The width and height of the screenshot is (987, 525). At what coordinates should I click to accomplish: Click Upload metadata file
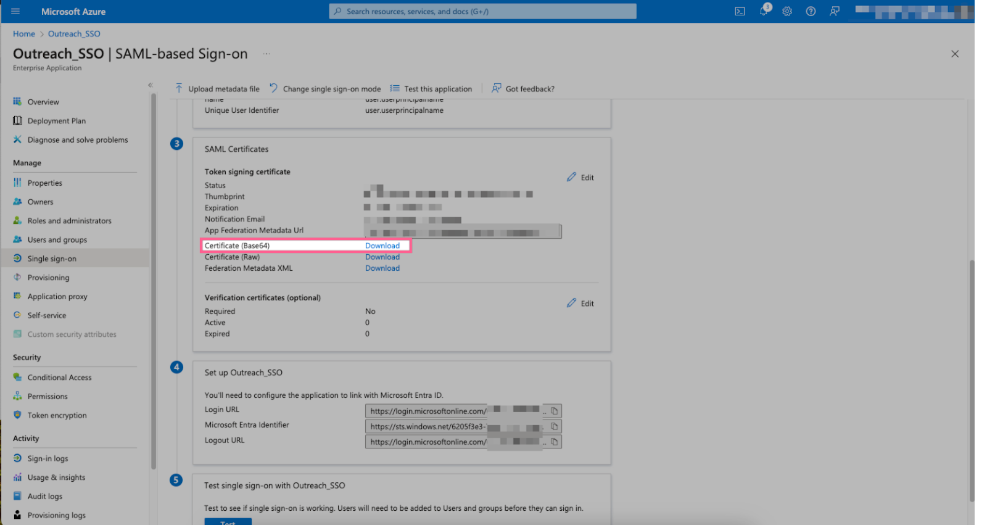click(217, 89)
